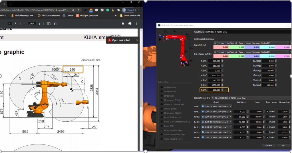This screenshot has height=153, width=292.
Task: Click the pink Base shift X value field
Action: click(x=221, y=47)
